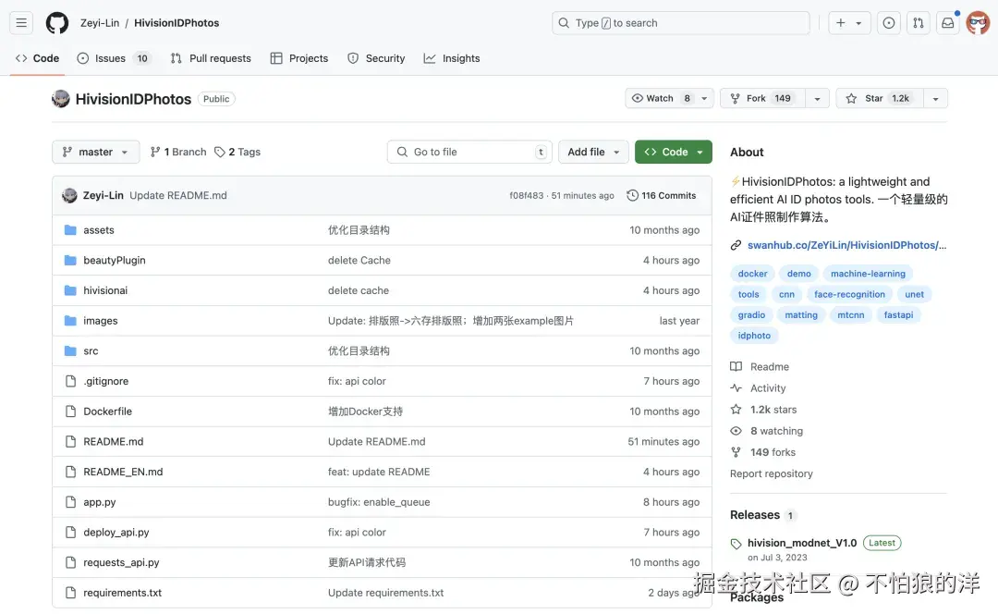Image resolution: width=998 pixels, height=614 pixels.
Task: Open the pull requests shortcut icon in header
Action: click(x=918, y=23)
